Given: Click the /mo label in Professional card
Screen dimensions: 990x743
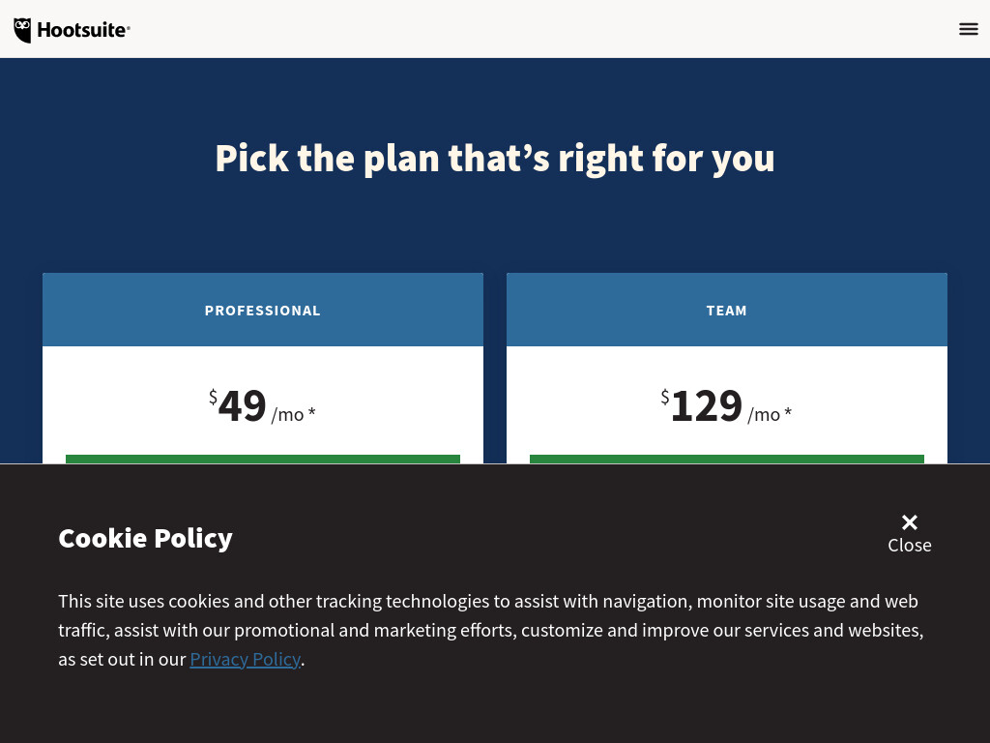Looking at the screenshot, I should pyautogui.click(x=288, y=415).
